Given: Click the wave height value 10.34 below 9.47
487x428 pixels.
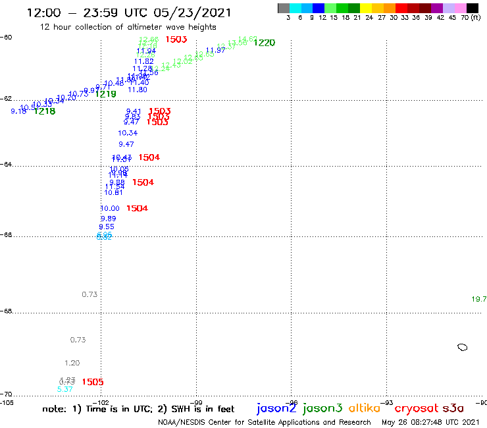Looking at the screenshot, I should tap(128, 133).
